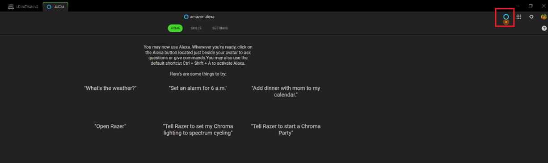The width and height of the screenshot is (548, 163).
Task: Open the apps grid launcher
Action: 518,17
